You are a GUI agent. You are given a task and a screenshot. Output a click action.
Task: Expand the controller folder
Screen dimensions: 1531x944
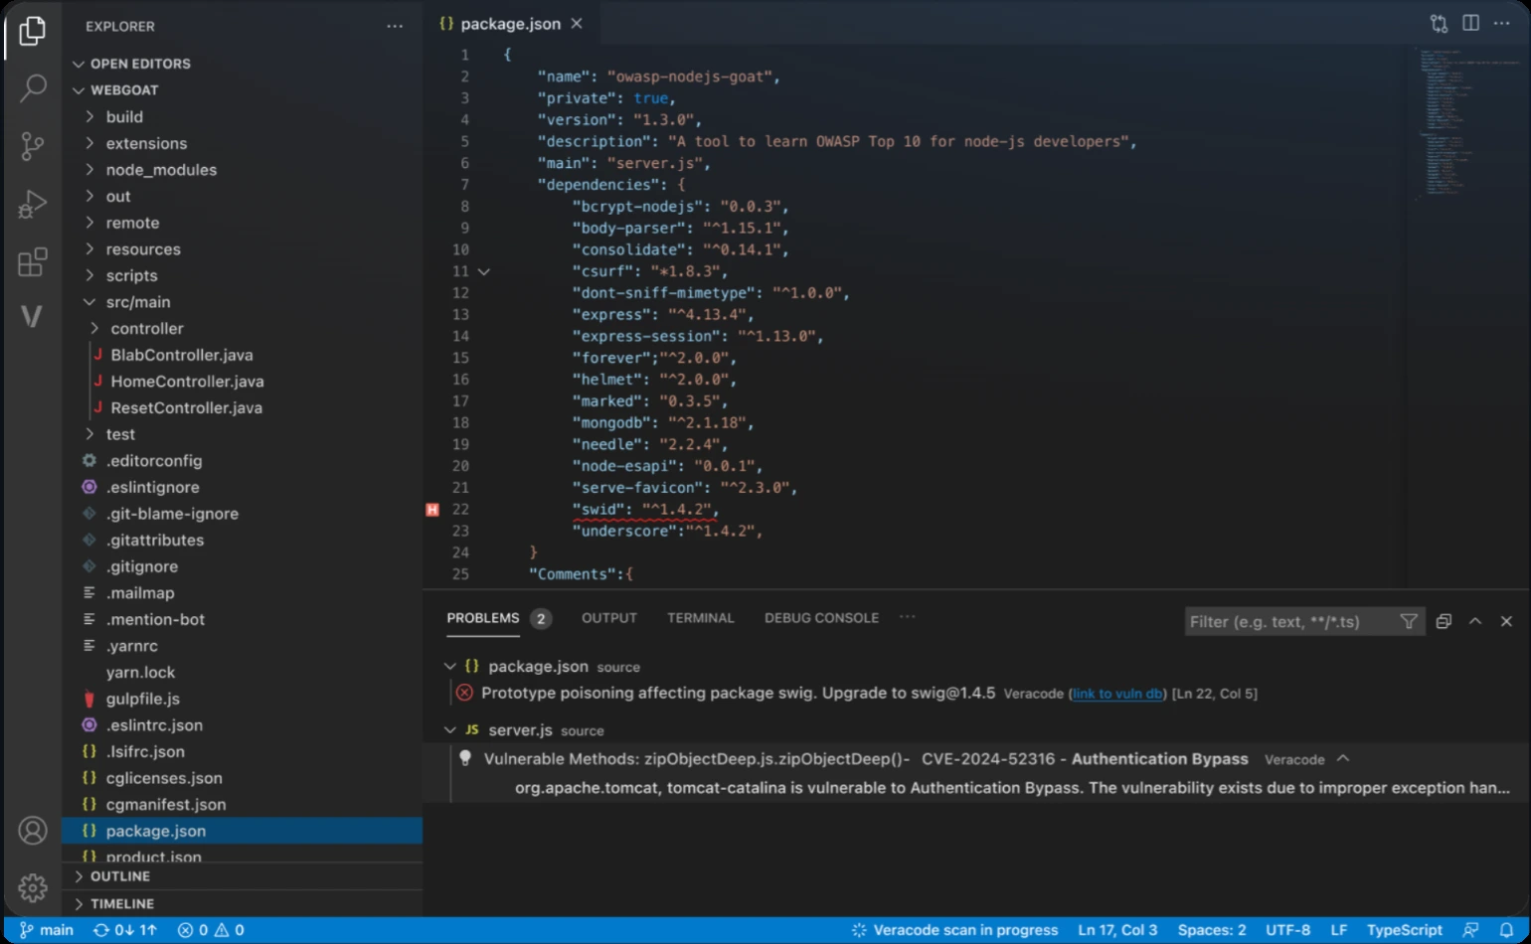point(94,328)
